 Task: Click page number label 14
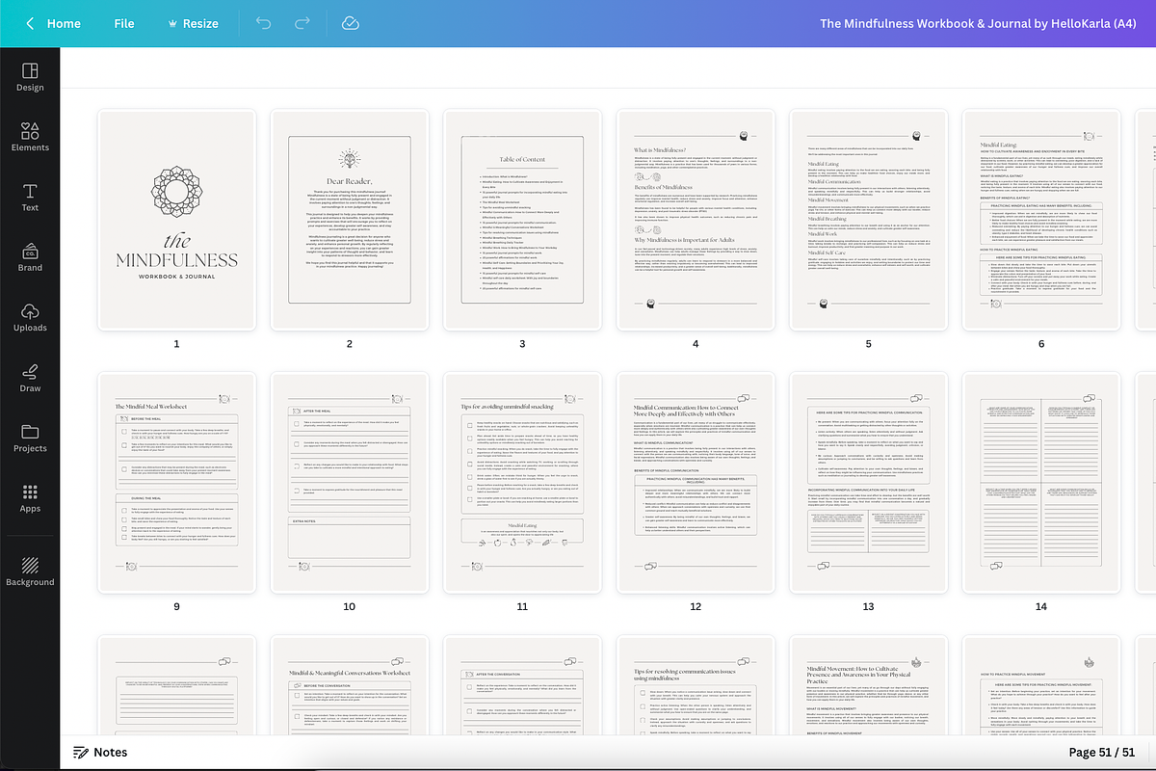pyautogui.click(x=1041, y=607)
